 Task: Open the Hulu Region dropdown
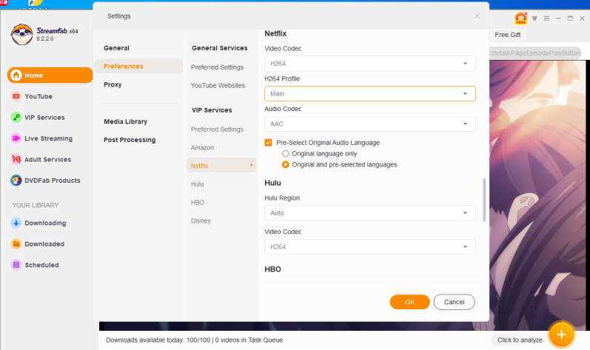[x=369, y=213]
